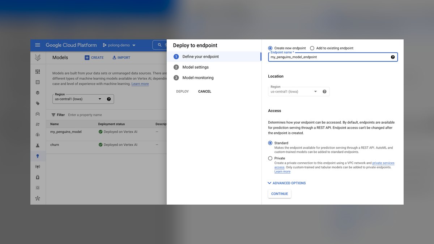The width and height of the screenshot is (434, 244).
Task: Click the green check for my_penguins_model
Action: (101, 132)
